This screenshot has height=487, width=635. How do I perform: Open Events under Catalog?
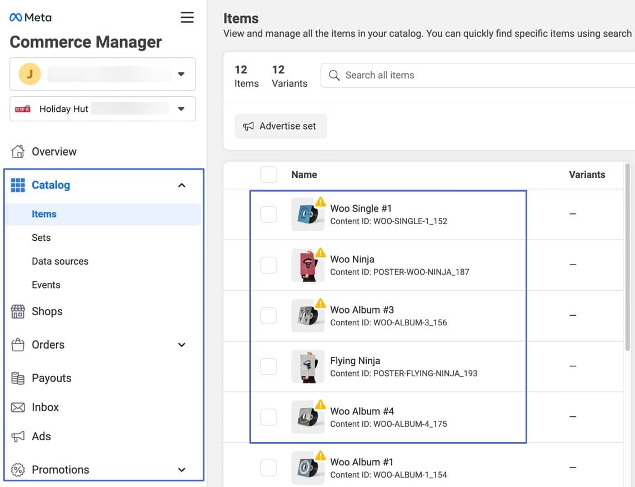point(46,285)
